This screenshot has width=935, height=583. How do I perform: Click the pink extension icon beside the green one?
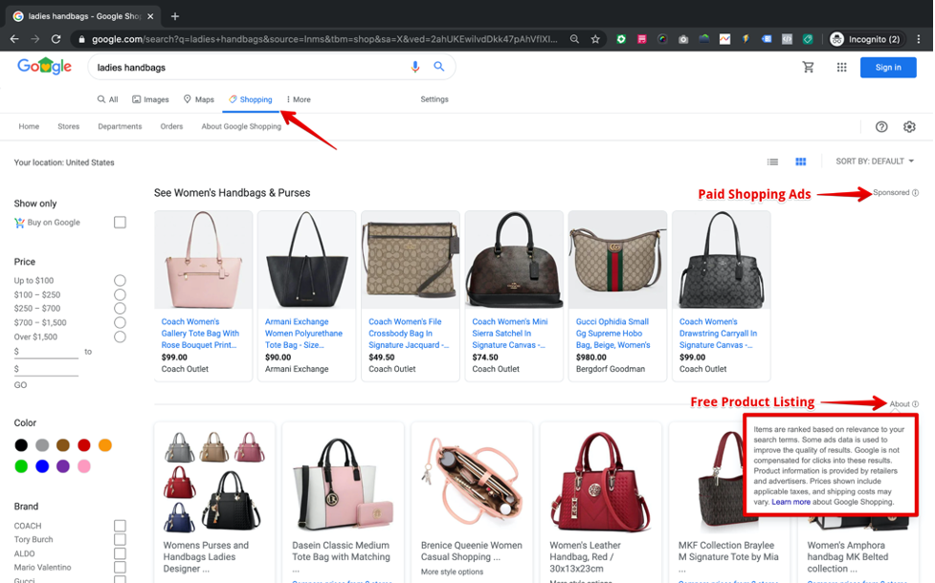click(641, 39)
